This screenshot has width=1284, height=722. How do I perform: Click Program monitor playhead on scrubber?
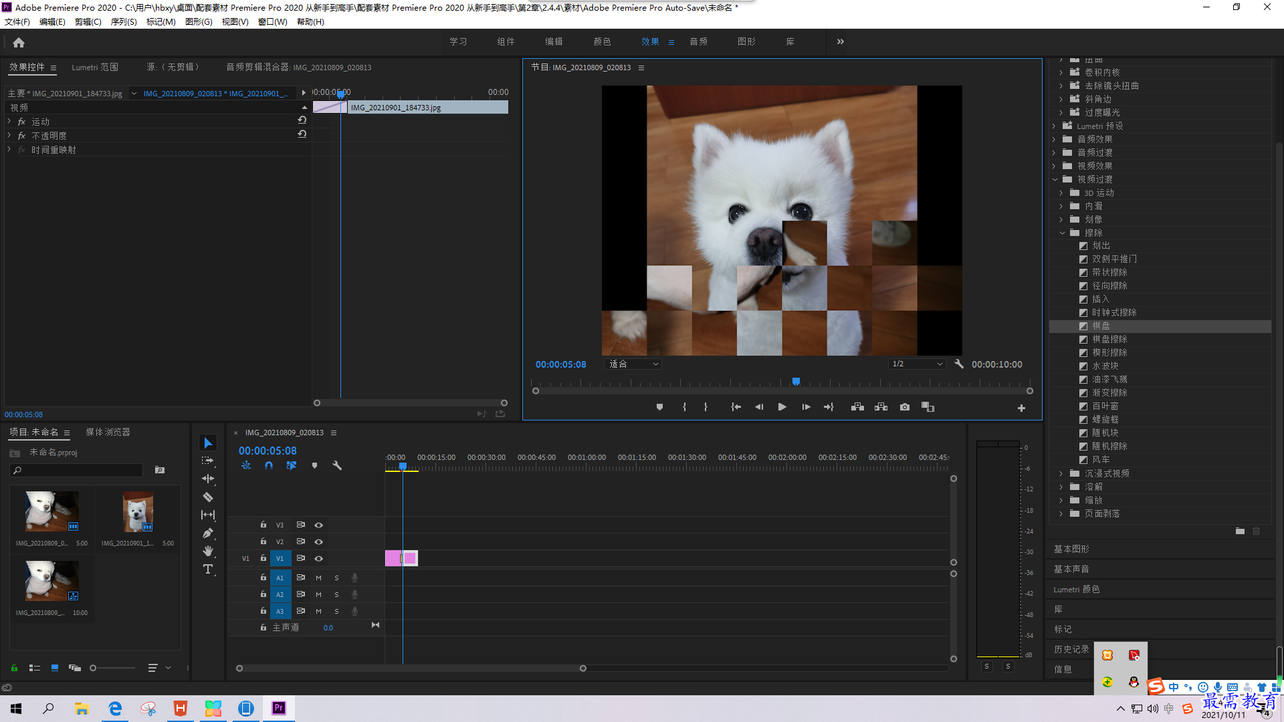coord(796,382)
